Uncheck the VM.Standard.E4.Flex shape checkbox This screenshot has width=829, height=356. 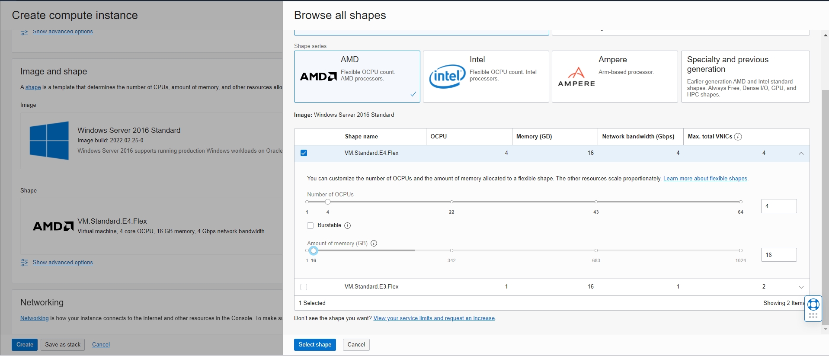(304, 153)
